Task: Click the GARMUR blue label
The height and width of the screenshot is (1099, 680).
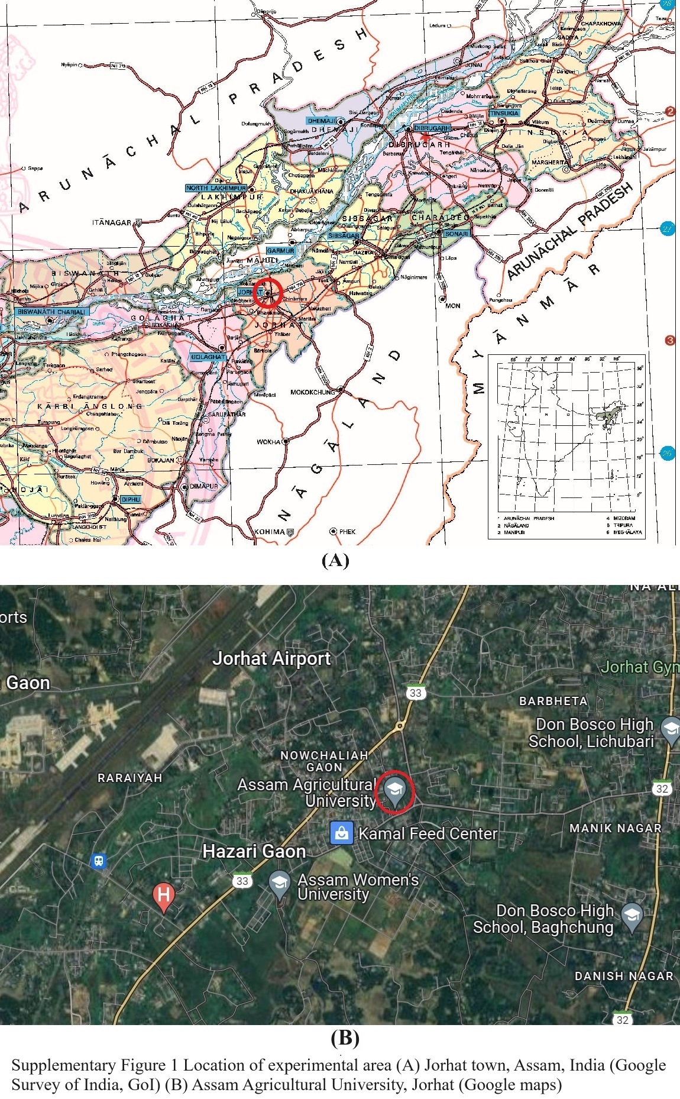Action: pyautogui.click(x=280, y=251)
